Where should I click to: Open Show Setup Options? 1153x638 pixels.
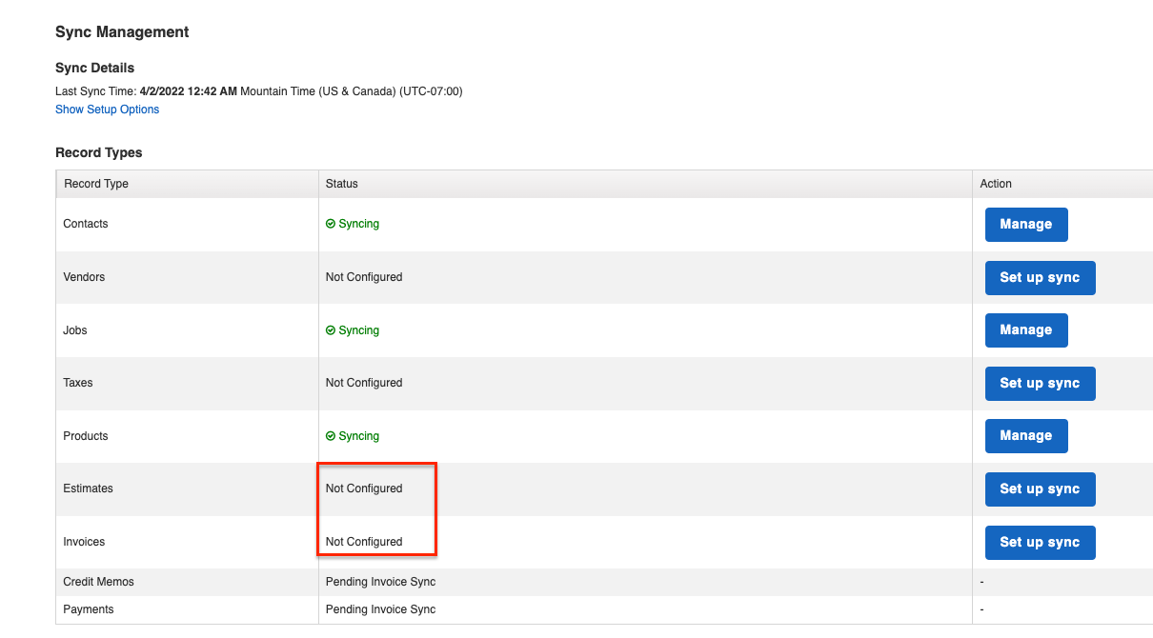107,109
